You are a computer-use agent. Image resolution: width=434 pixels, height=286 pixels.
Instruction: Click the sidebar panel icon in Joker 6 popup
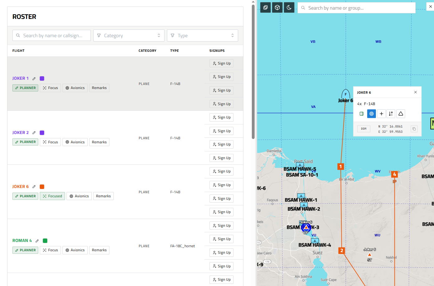(x=362, y=114)
